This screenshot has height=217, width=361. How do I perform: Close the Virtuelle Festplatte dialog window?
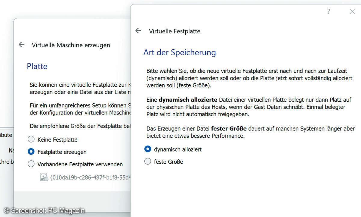352,11
